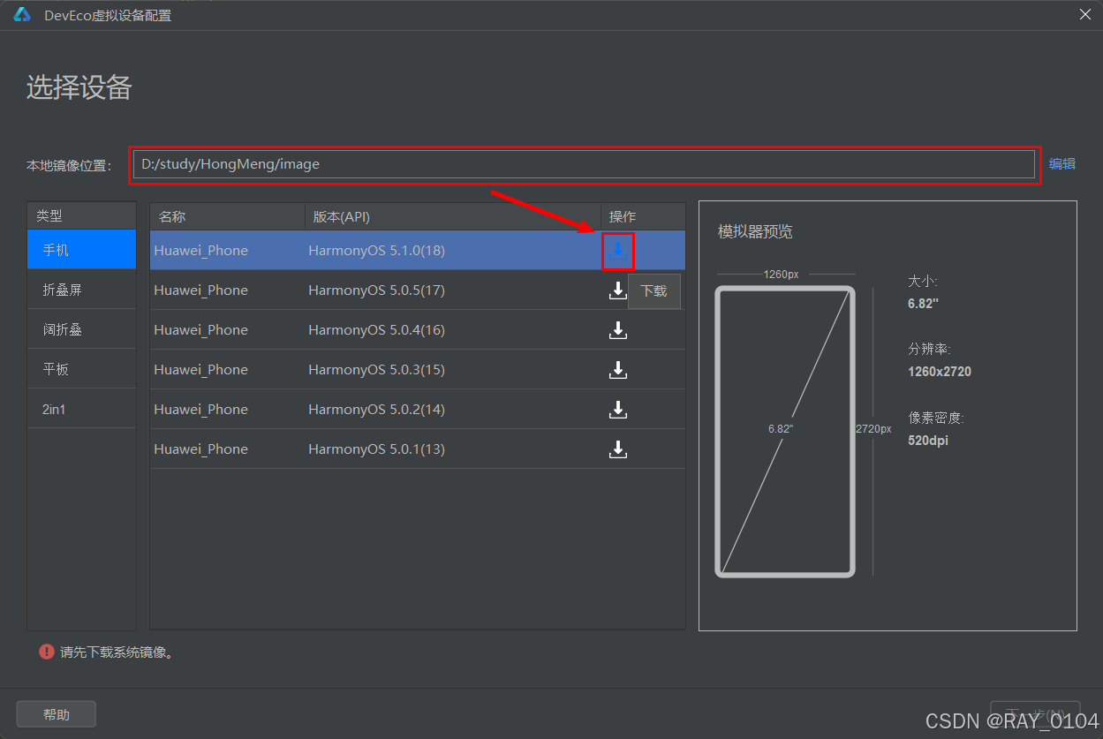The height and width of the screenshot is (739, 1103).
Task: Download HarmonyOS 5.0.2(14) system image
Action: (x=618, y=410)
